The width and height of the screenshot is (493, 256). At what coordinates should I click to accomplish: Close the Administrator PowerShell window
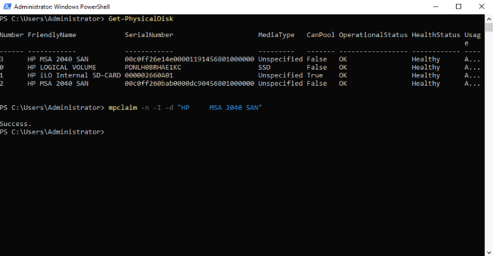(x=481, y=6)
